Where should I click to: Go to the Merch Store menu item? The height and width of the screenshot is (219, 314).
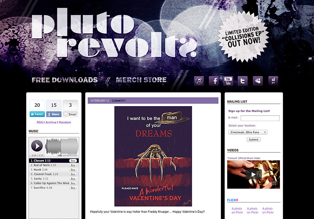point(141,80)
